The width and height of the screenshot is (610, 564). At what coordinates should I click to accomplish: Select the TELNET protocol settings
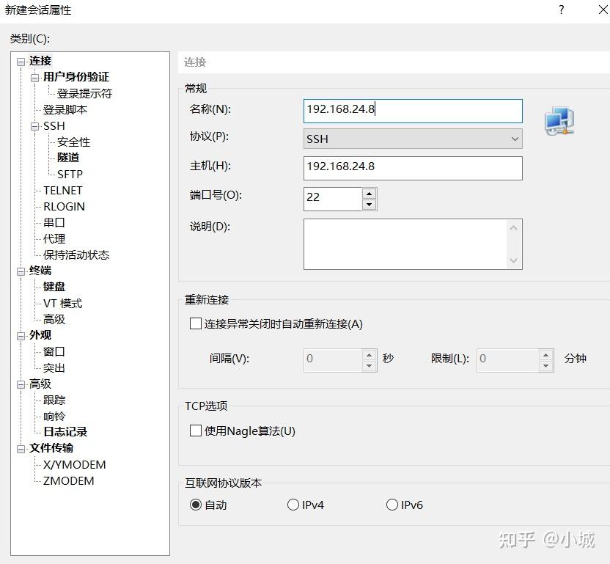click(62, 190)
